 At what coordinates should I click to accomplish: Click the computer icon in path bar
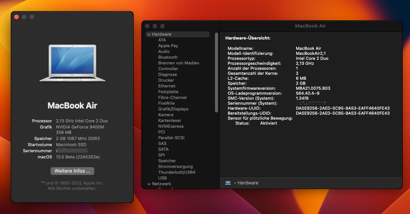click(x=228, y=183)
